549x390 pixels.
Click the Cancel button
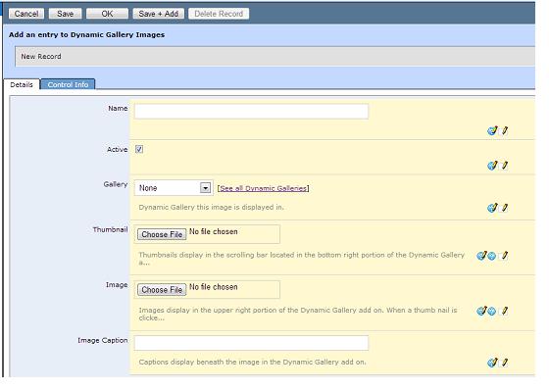point(26,14)
